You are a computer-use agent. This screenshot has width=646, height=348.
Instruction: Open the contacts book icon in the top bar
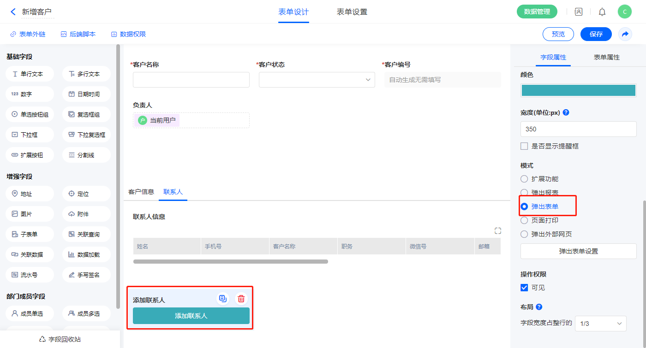(578, 12)
